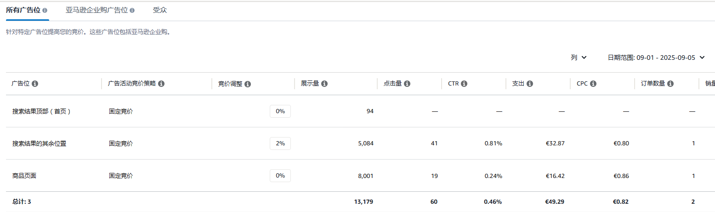715x212 pixels.
Task: Click info icon next to 竞价调整 header
Action: pyautogui.click(x=248, y=84)
